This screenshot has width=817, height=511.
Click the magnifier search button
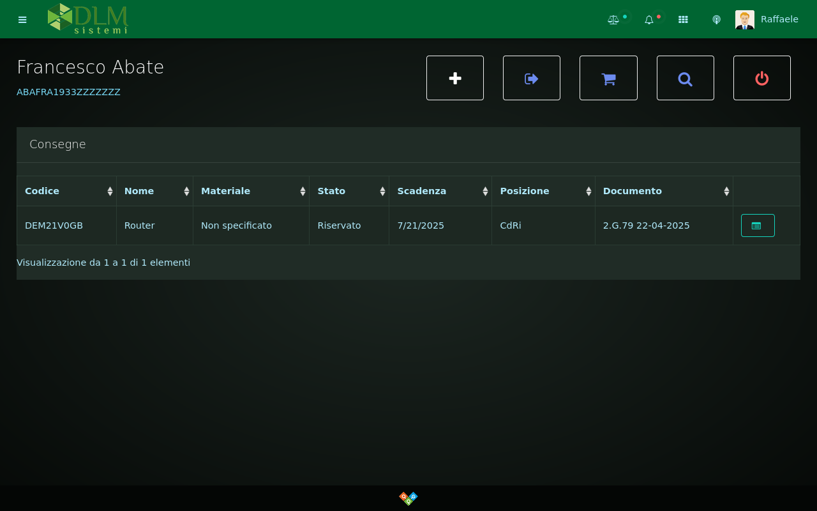[x=685, y=78]
